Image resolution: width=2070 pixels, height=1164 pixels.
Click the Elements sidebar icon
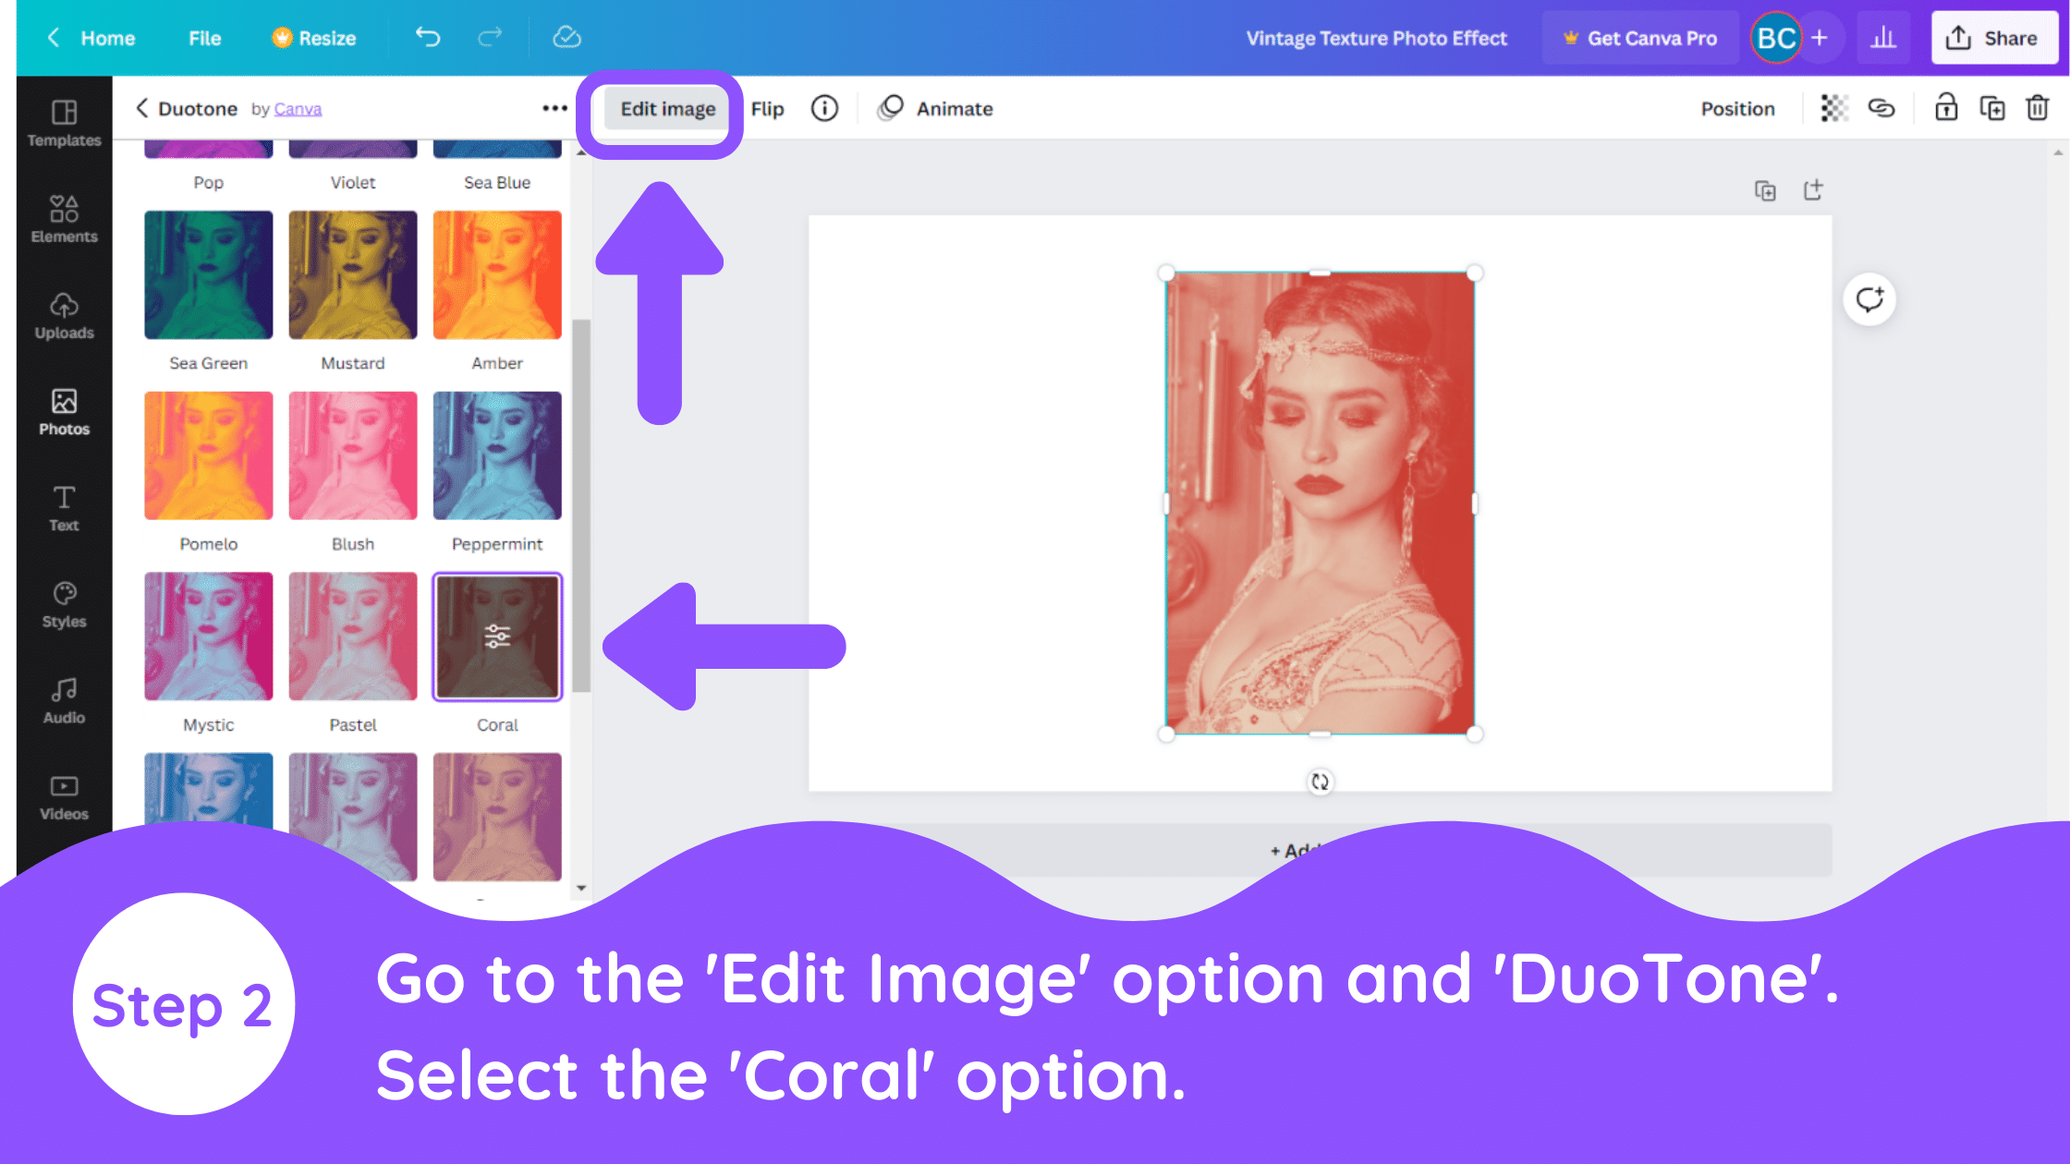63,217
